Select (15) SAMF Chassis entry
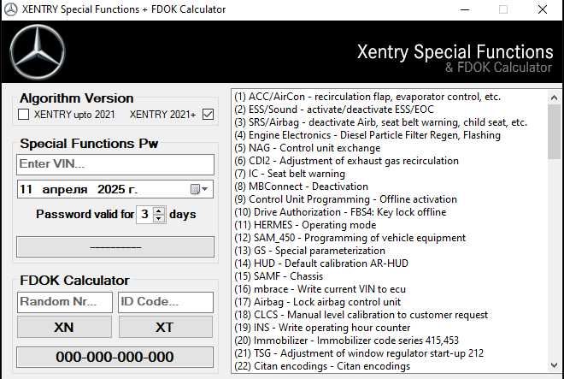This screenshot has width=564, height=379. coord(279,276)
